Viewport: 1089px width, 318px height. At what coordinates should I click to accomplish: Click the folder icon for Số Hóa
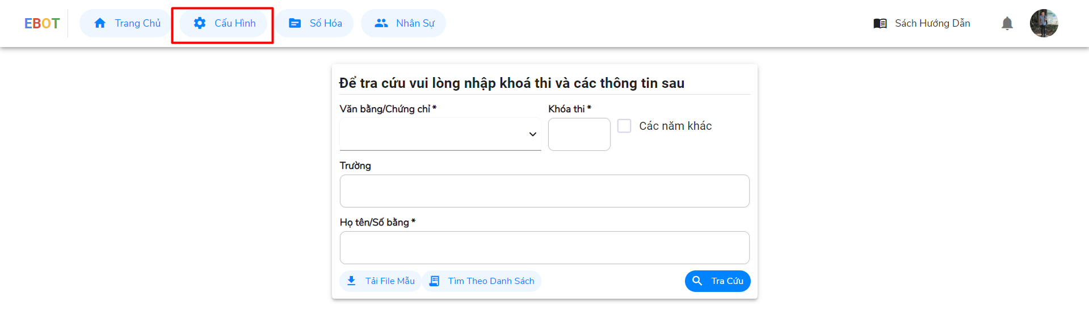(x=295, y=23)
